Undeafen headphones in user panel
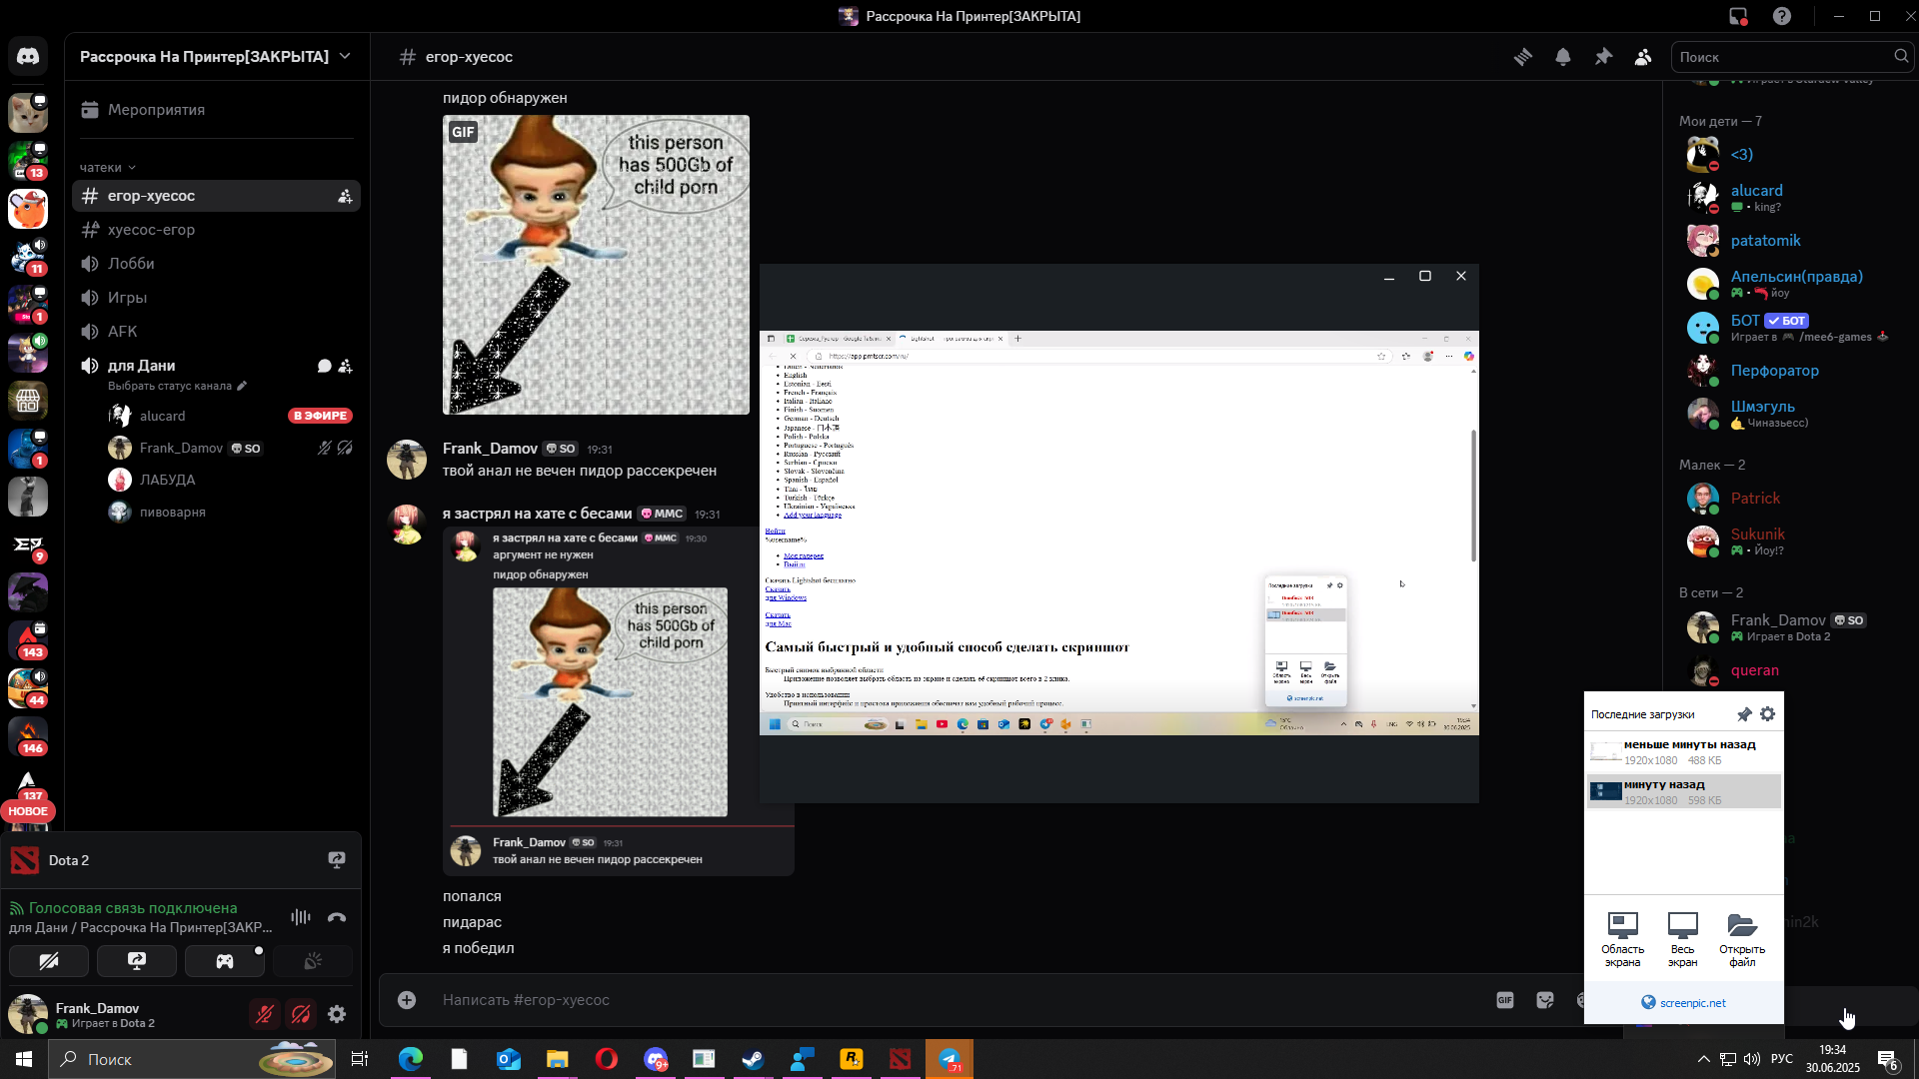Screen dimensions: 1919x1079 301,1014
